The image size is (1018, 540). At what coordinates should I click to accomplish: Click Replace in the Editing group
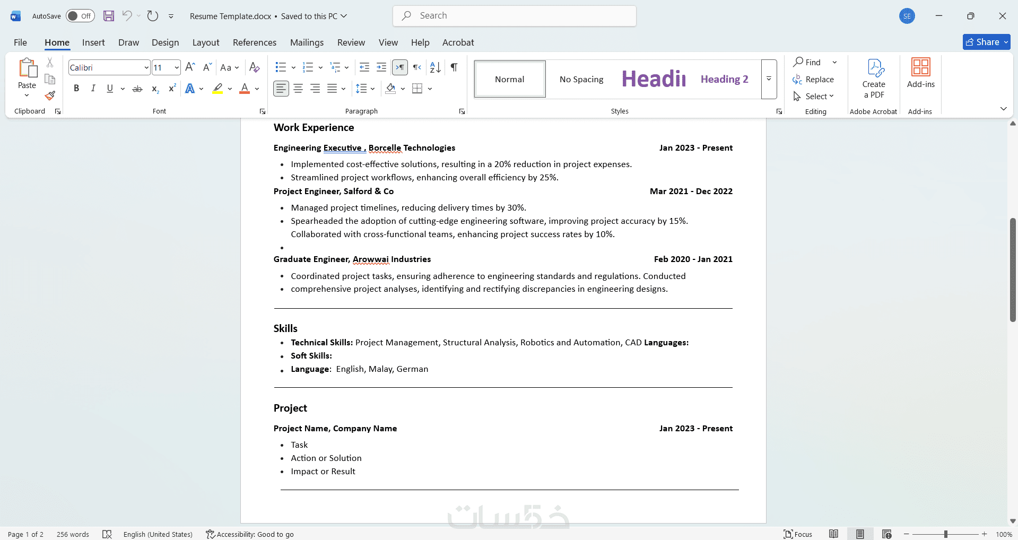(813, 80)
